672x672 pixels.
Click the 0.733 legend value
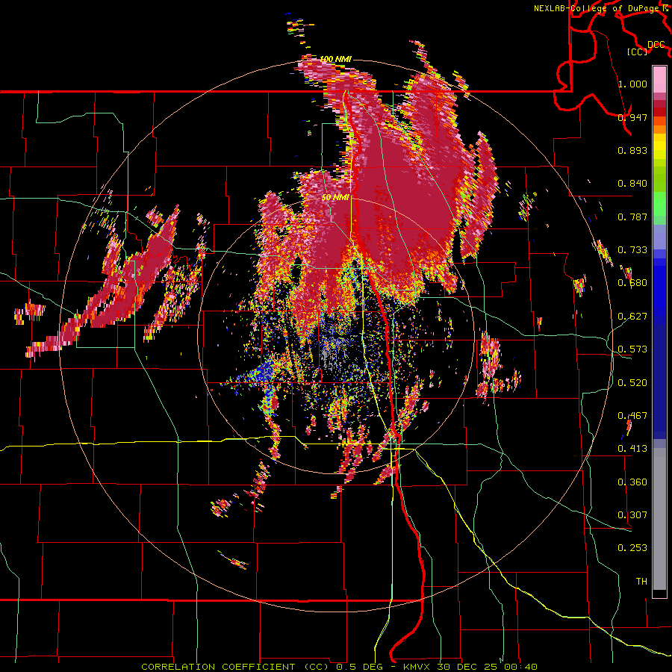pos(632,250)
